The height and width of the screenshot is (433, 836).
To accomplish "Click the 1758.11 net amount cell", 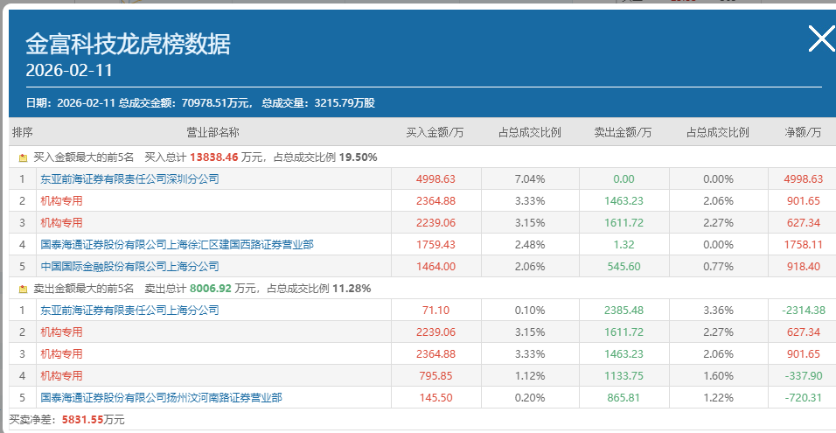I will click(803, 245).
